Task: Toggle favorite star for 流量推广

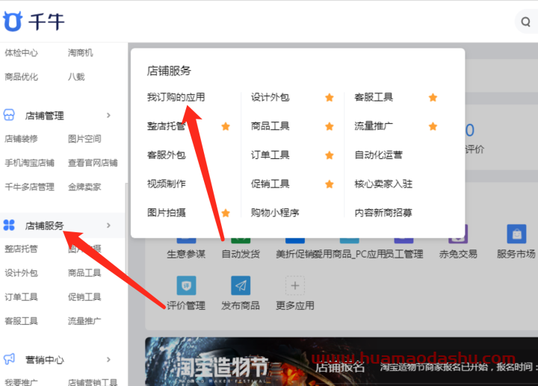Action: [x=433, y=126]
